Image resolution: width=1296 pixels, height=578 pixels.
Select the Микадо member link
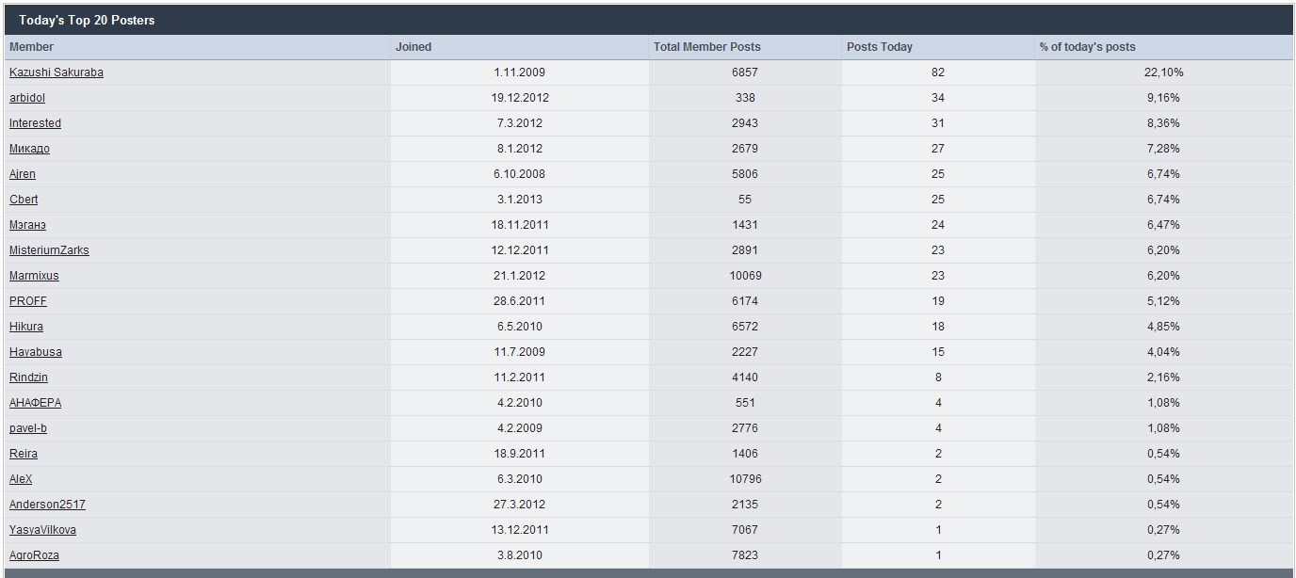pyautogui.click(x=29, y=149)
